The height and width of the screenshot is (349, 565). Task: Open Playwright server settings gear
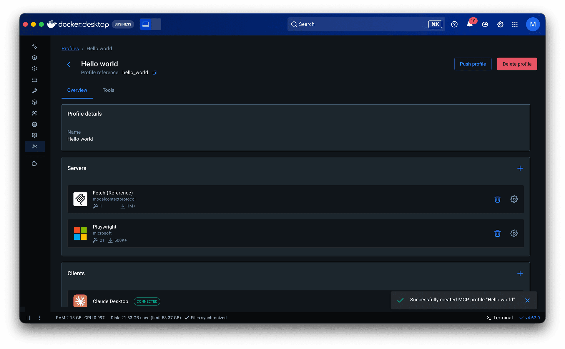click(x=514, y=233)
